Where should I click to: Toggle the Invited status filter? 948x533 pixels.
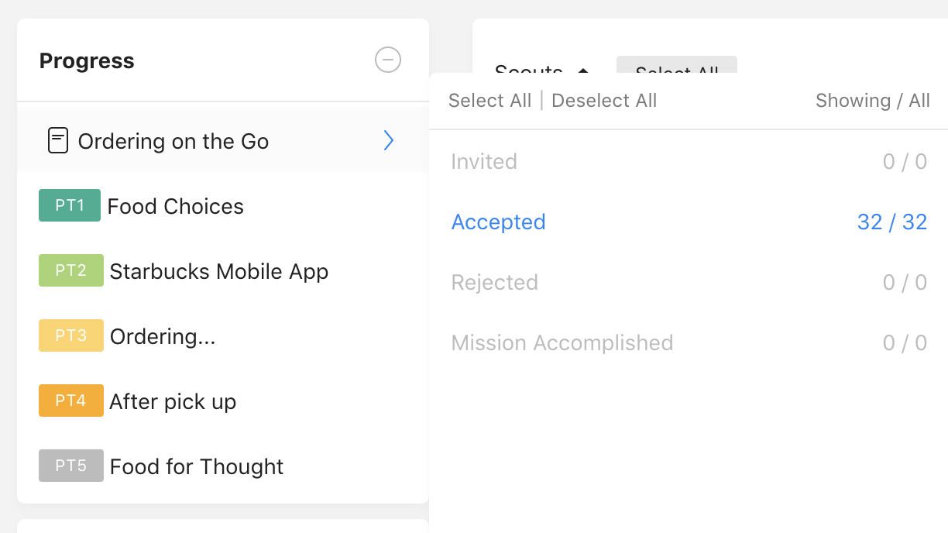click(689, 161)
